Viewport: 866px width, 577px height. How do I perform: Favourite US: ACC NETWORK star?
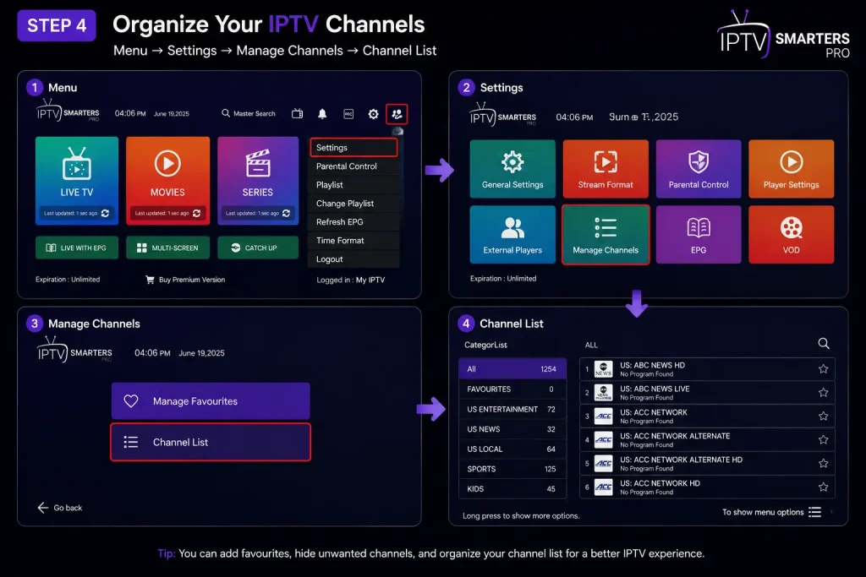[x=824, y=416]
